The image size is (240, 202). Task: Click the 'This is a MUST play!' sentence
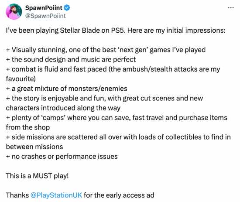click(38, 176)
